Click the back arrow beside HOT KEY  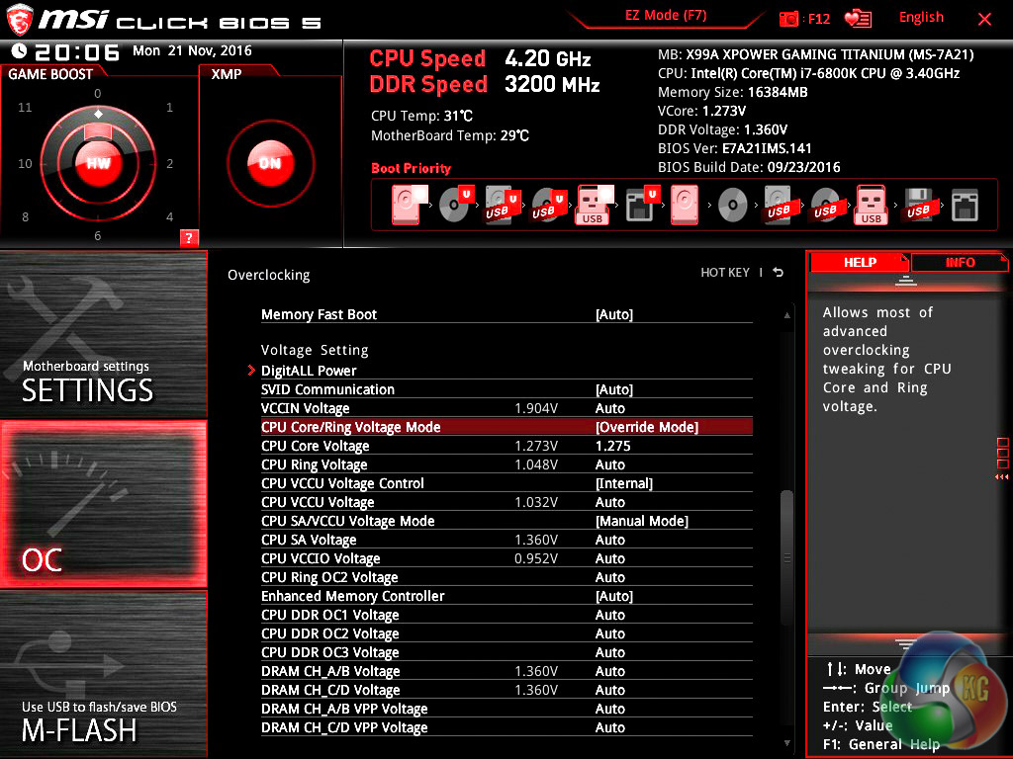pos(779,273)
